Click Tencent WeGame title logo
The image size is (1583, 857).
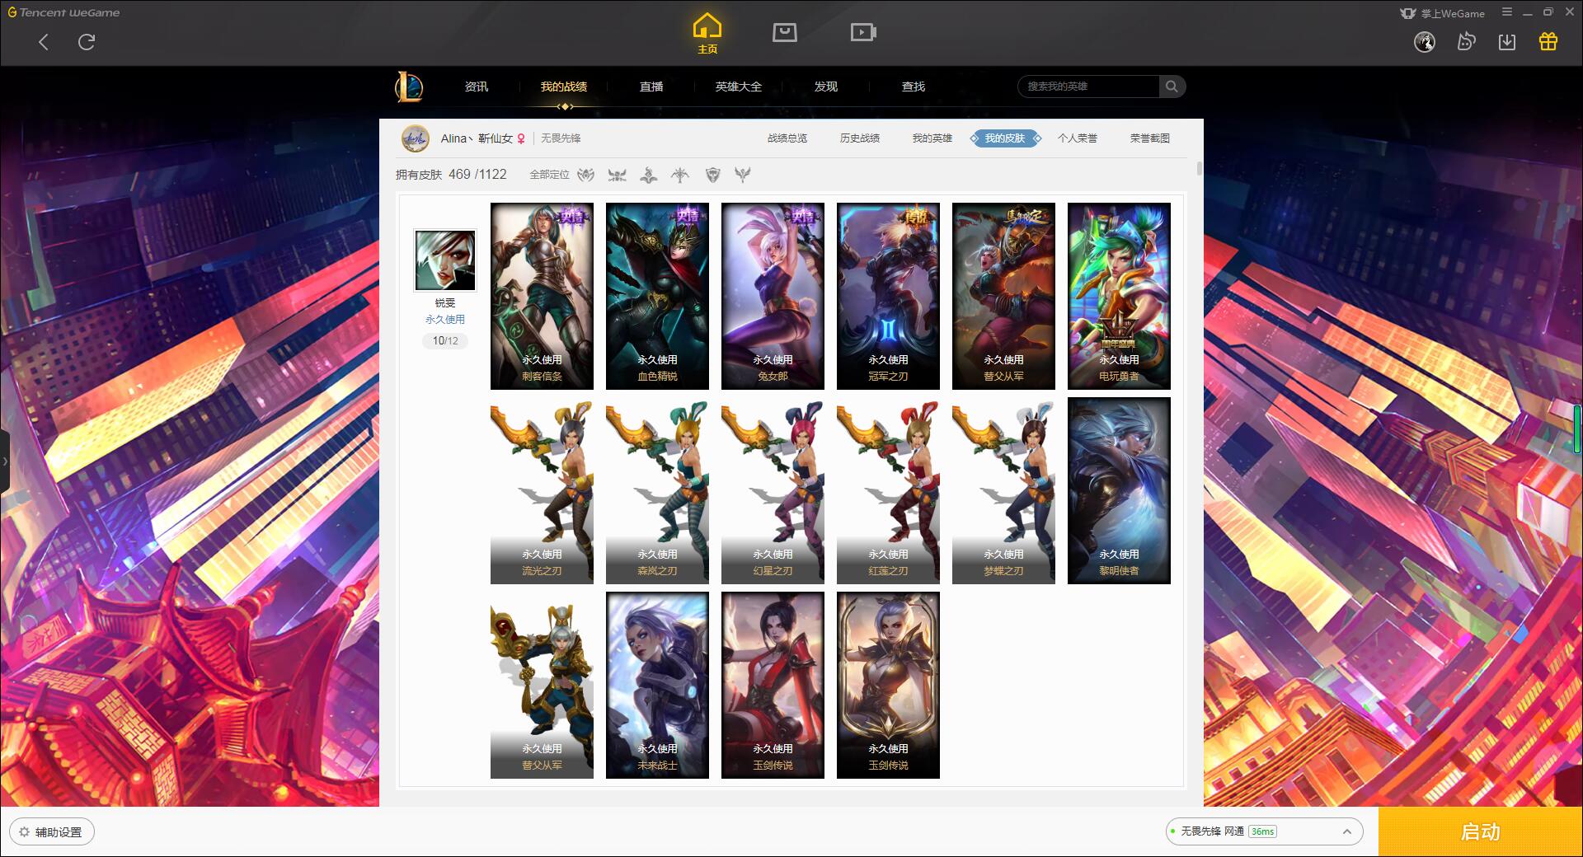coord(63,12)
